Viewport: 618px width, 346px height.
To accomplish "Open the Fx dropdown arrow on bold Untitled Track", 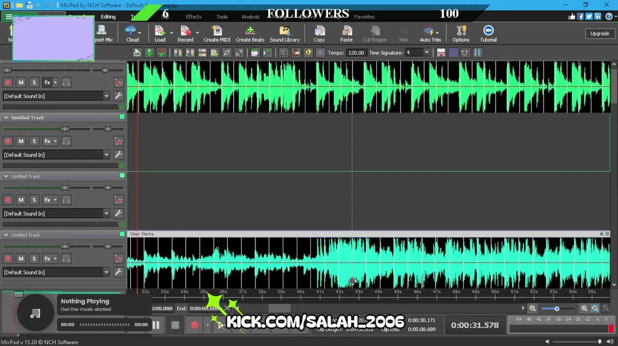I will 55,141.
